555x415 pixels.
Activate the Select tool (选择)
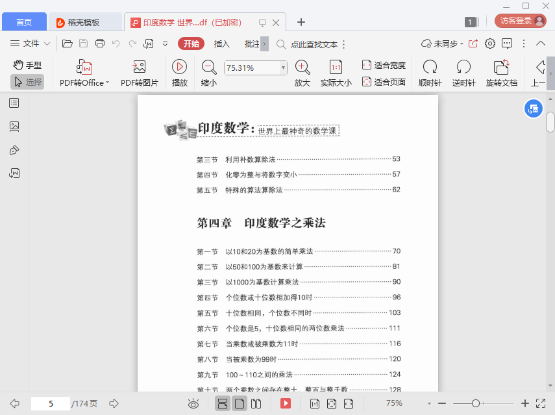coord(27,82)
